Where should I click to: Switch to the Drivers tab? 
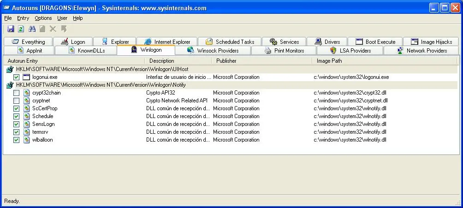click(x=327, y=42)
